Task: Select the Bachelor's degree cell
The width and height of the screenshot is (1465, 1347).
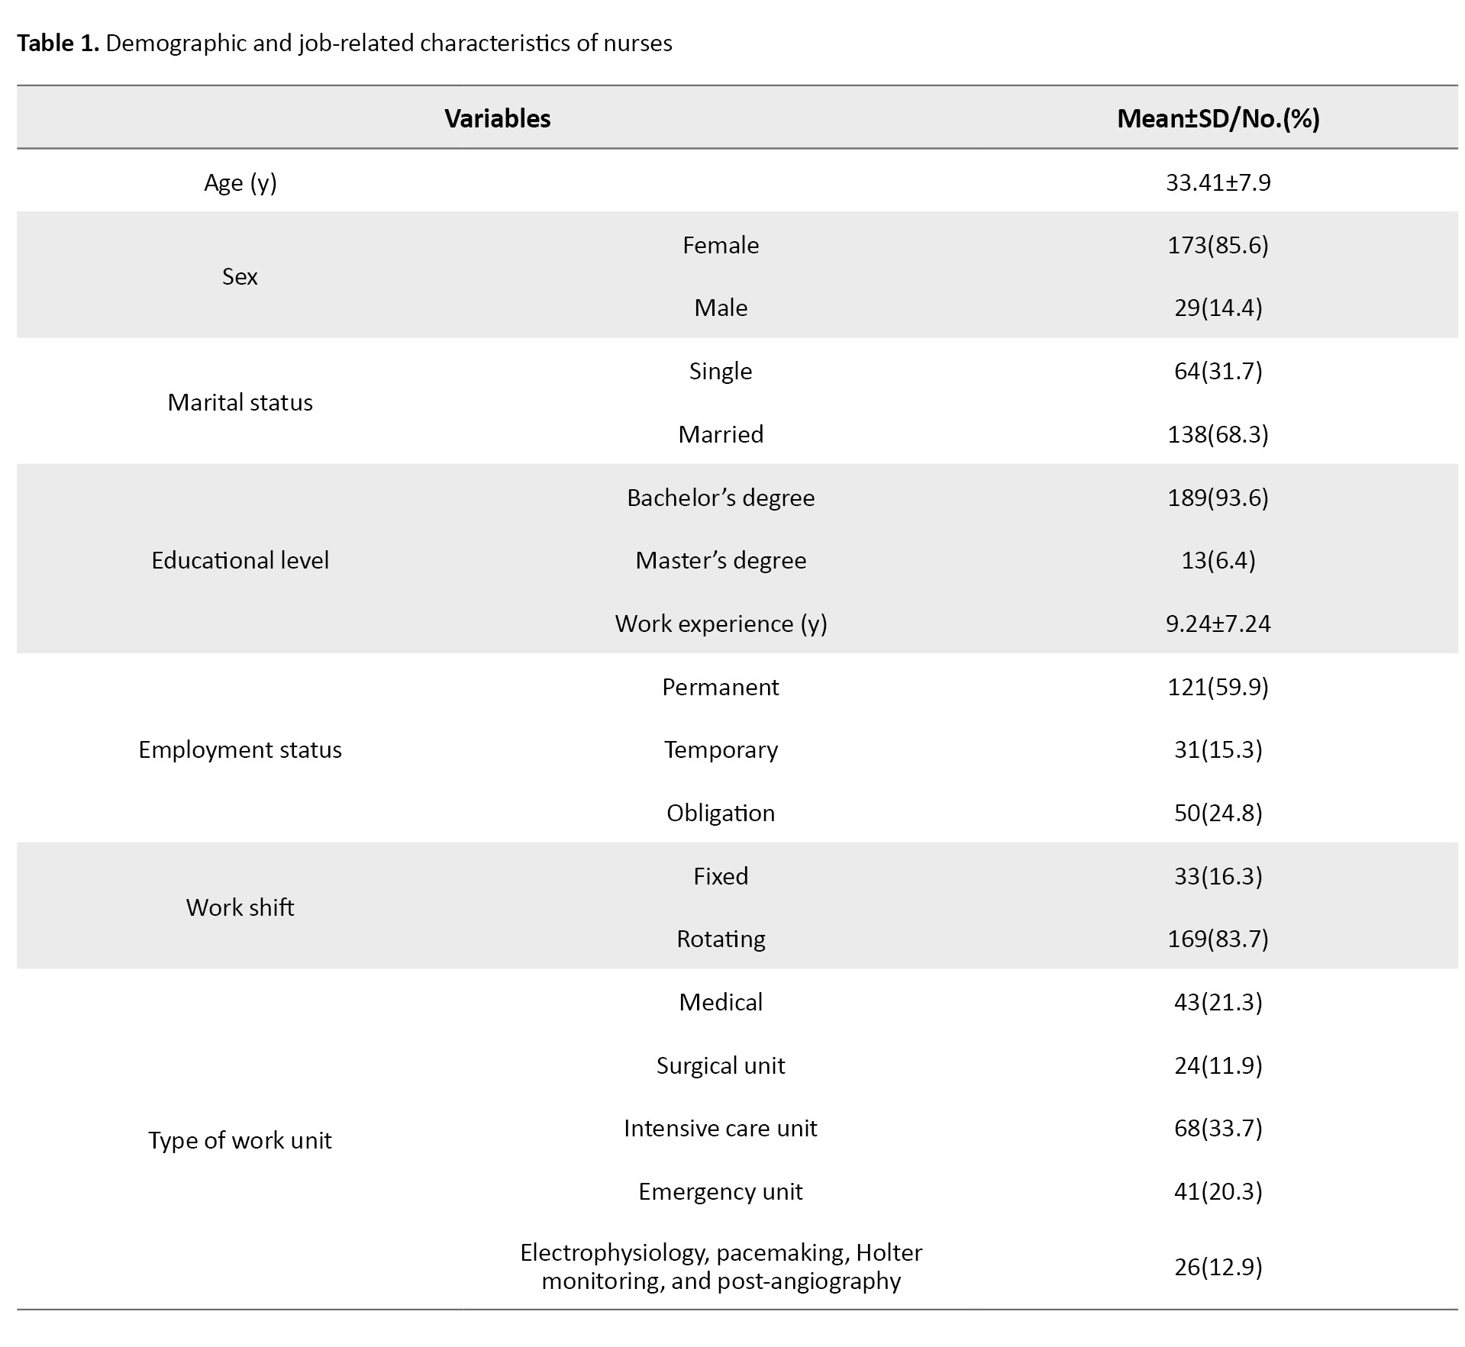Action: pos(721,498)
